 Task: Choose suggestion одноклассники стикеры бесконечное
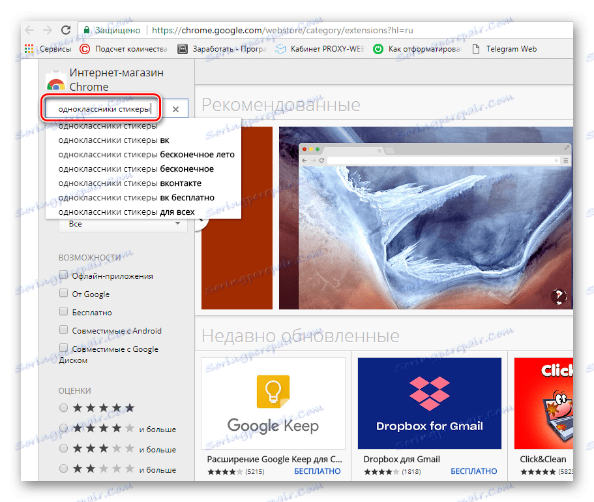point(143,169)
